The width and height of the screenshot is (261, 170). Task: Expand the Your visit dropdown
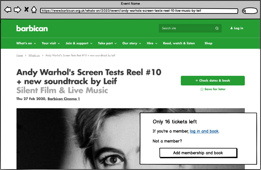tap(51, 43)
